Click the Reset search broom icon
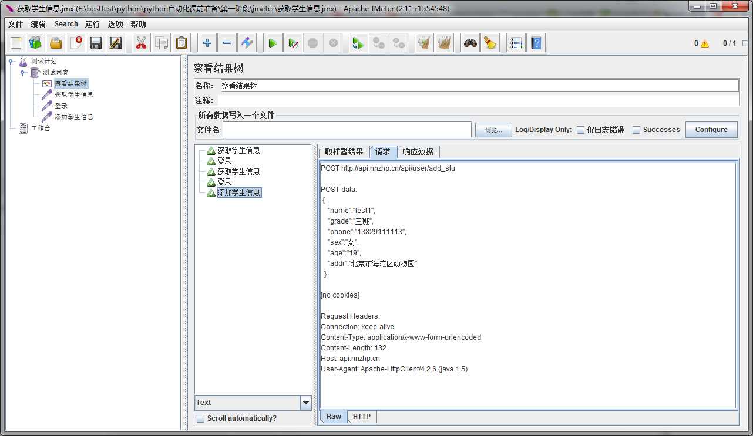This screenshot has width=753, height=436. [490, 43]
